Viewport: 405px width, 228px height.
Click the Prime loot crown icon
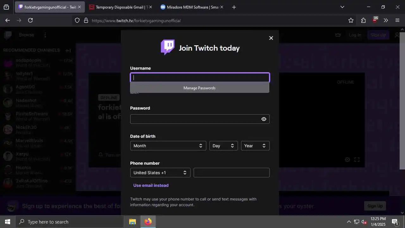click(x=338, y=35)
